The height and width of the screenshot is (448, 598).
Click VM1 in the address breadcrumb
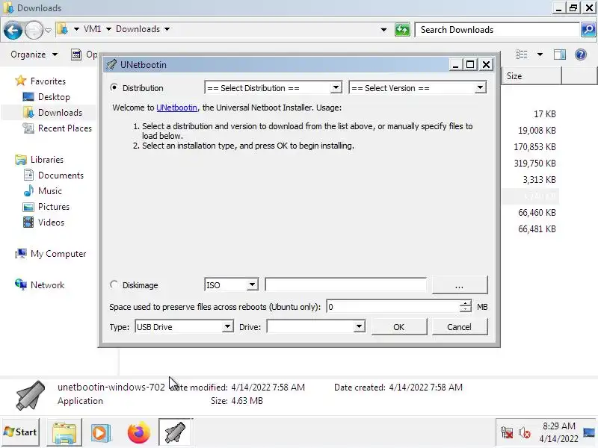pos(92,29)
